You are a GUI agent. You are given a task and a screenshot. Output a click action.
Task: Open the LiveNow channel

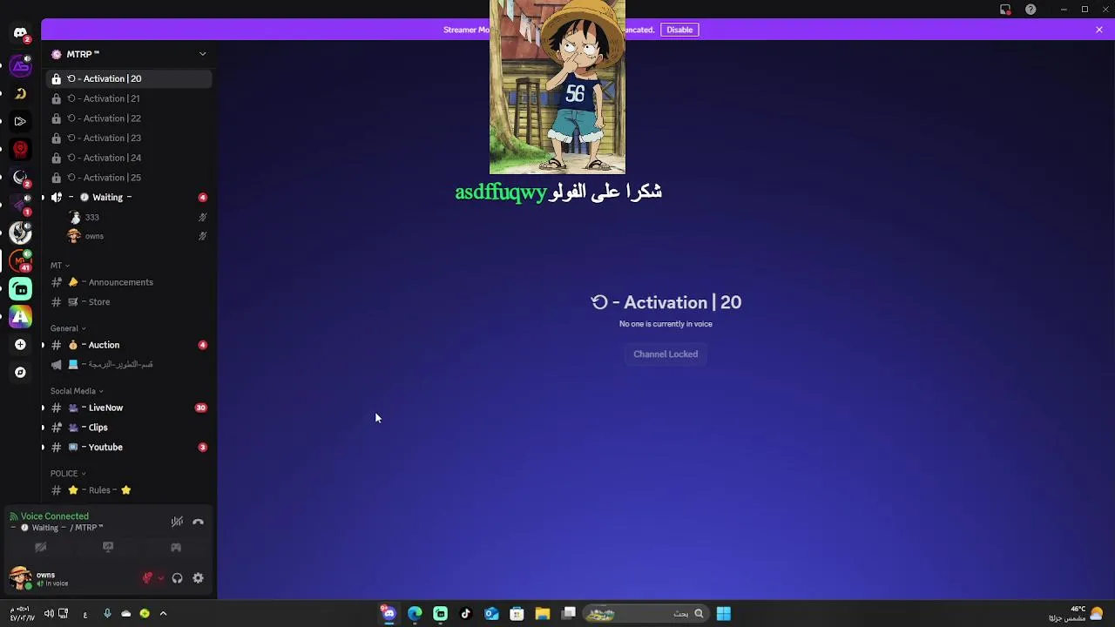(129, 408)
